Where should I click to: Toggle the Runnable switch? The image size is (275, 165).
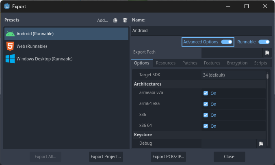tap(264, 42)
